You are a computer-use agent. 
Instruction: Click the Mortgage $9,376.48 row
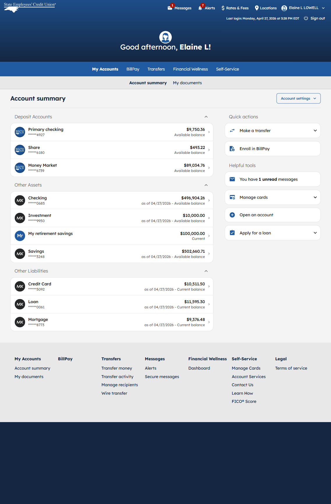pos(112,322)
